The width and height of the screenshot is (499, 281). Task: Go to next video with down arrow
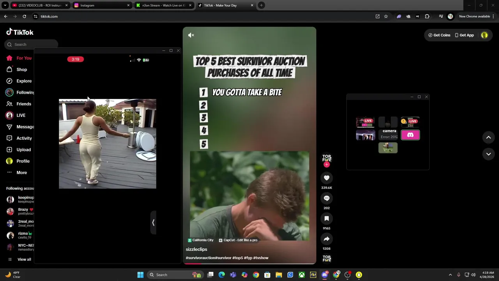[488, 154]
